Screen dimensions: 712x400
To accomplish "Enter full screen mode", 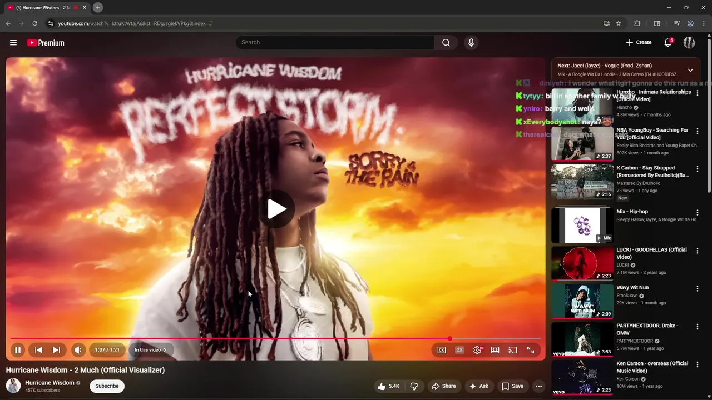I will (x=531, y=350).
